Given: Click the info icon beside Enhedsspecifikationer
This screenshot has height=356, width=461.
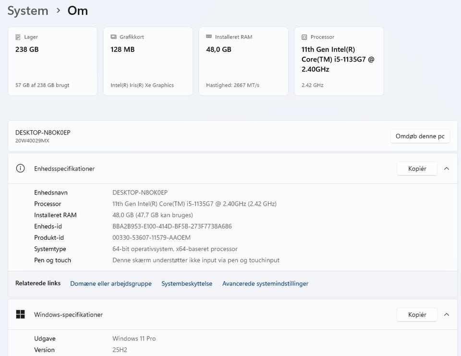Looking at the screenshot, I should pyautogui.click(x=20, y=168).
